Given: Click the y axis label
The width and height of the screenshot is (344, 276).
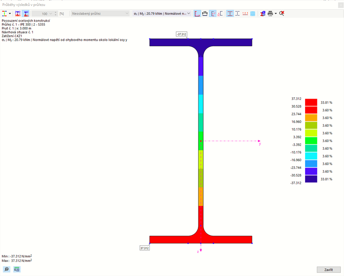Looking at the screenshot, I should [260, 144].
